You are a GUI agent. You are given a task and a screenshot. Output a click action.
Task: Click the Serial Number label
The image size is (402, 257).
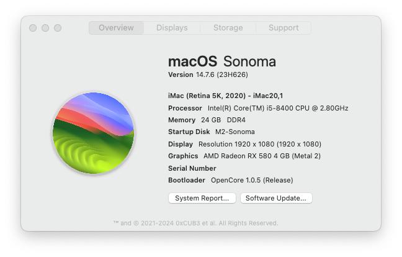(192, 168)
